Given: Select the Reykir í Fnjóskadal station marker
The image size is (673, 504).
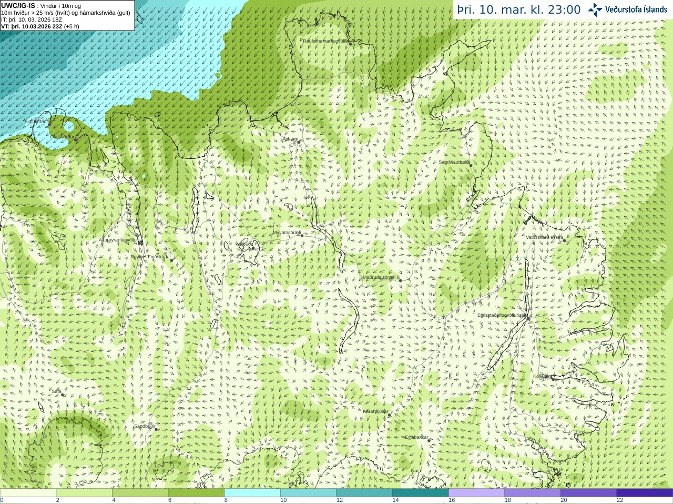Looking at the screenshot, I should click(171, 260).
